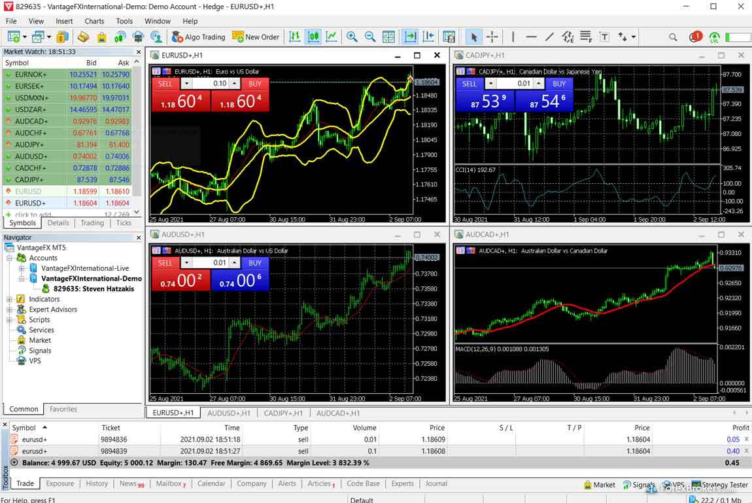The image size is (752, 503).
Task: Switch to the AUDUSD+,H1 chart tab
Action: pyautogui.click(x=229, y=413)
